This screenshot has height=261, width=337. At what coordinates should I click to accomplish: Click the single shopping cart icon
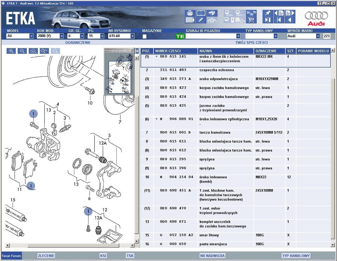coord(251,20)
